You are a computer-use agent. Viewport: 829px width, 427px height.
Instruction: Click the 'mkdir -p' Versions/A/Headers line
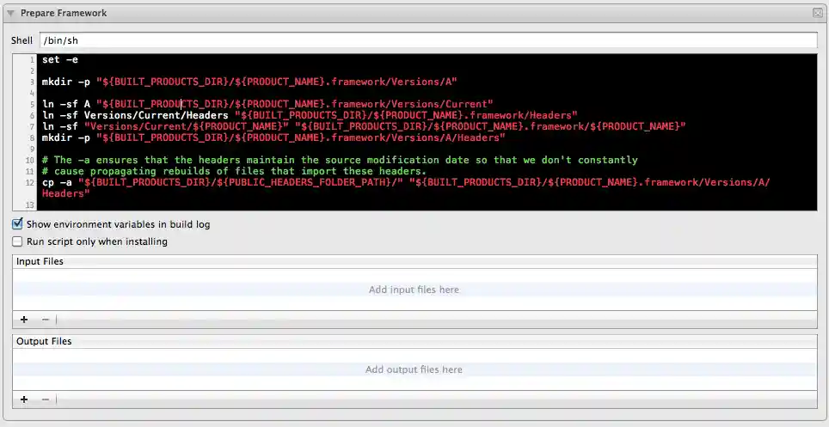tap(273, 137)
